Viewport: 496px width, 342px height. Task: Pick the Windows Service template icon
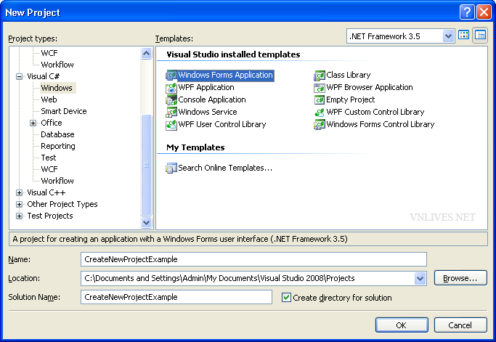click(x=171, y=113)
